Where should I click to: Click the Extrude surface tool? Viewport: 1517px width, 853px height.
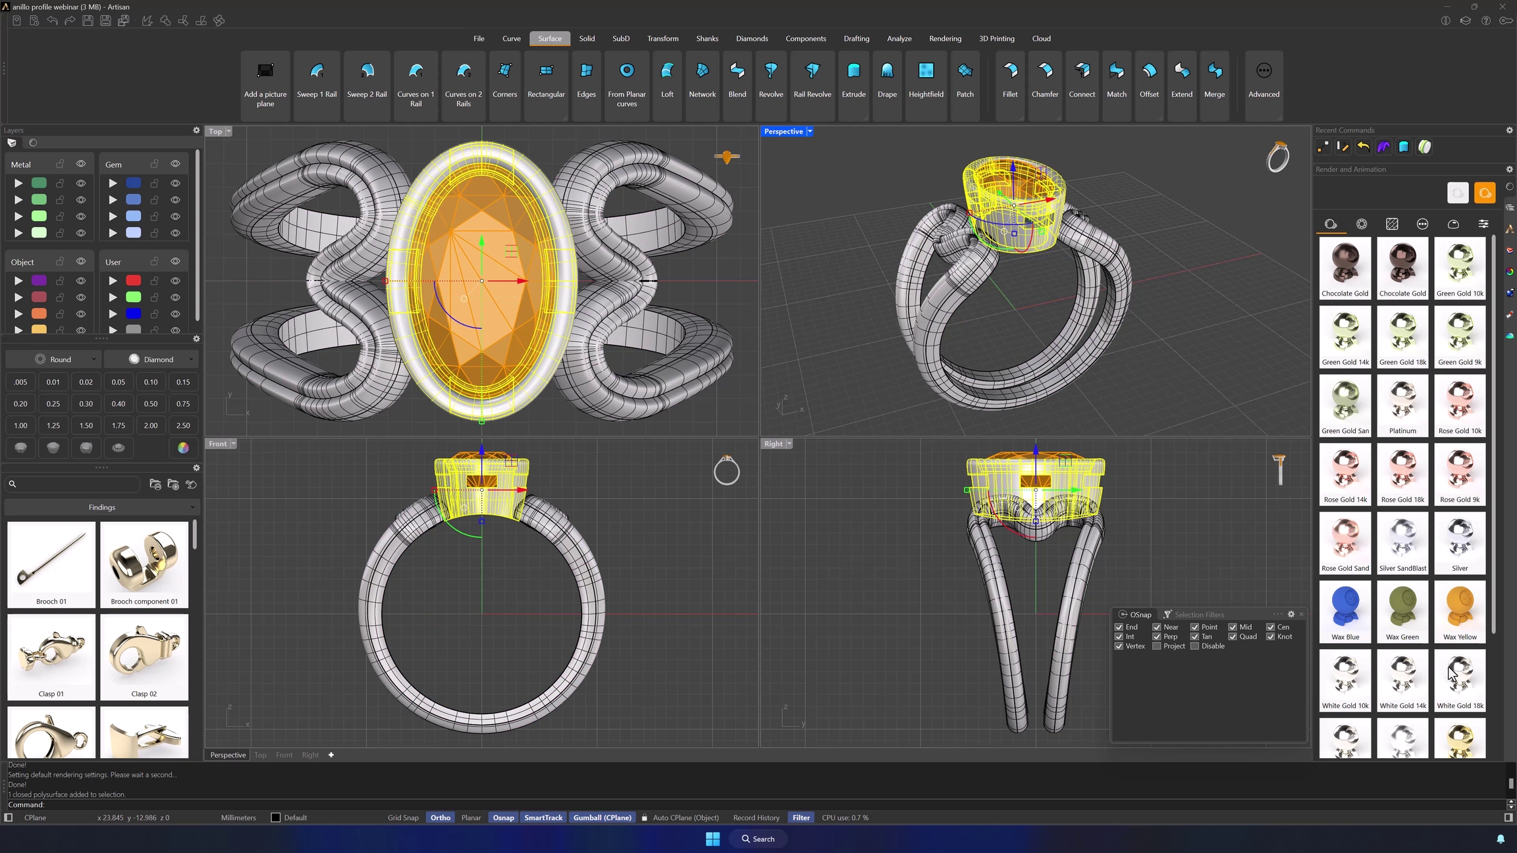(x=853, y=80)
